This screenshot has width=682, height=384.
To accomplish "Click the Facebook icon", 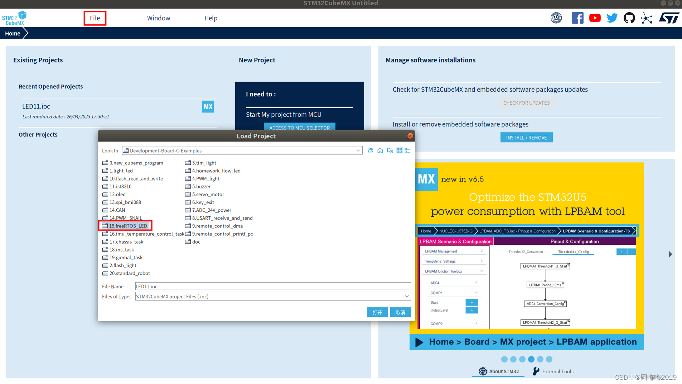I will coord(577,18).
